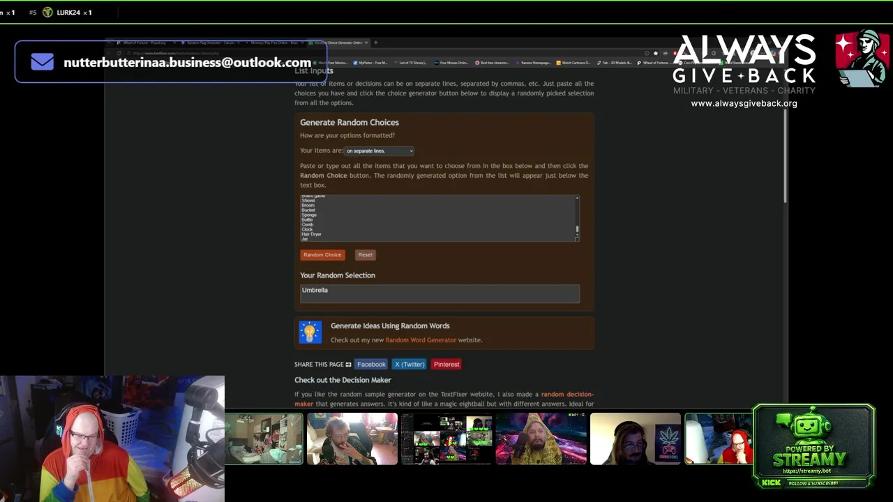Click the envelope icon beside the email
The height and width of the screenshot is (502, 893).
pos(43,62)
